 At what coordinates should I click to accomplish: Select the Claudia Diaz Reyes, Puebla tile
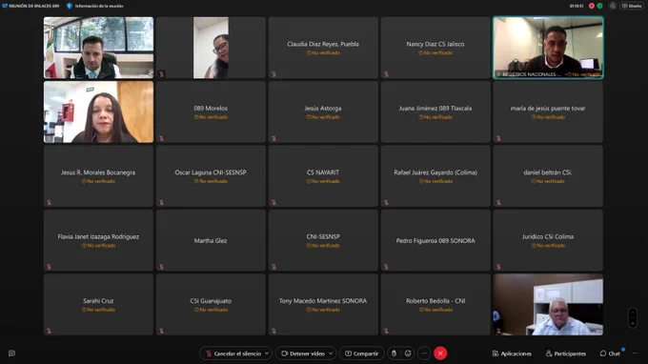(x=323, y=48)
